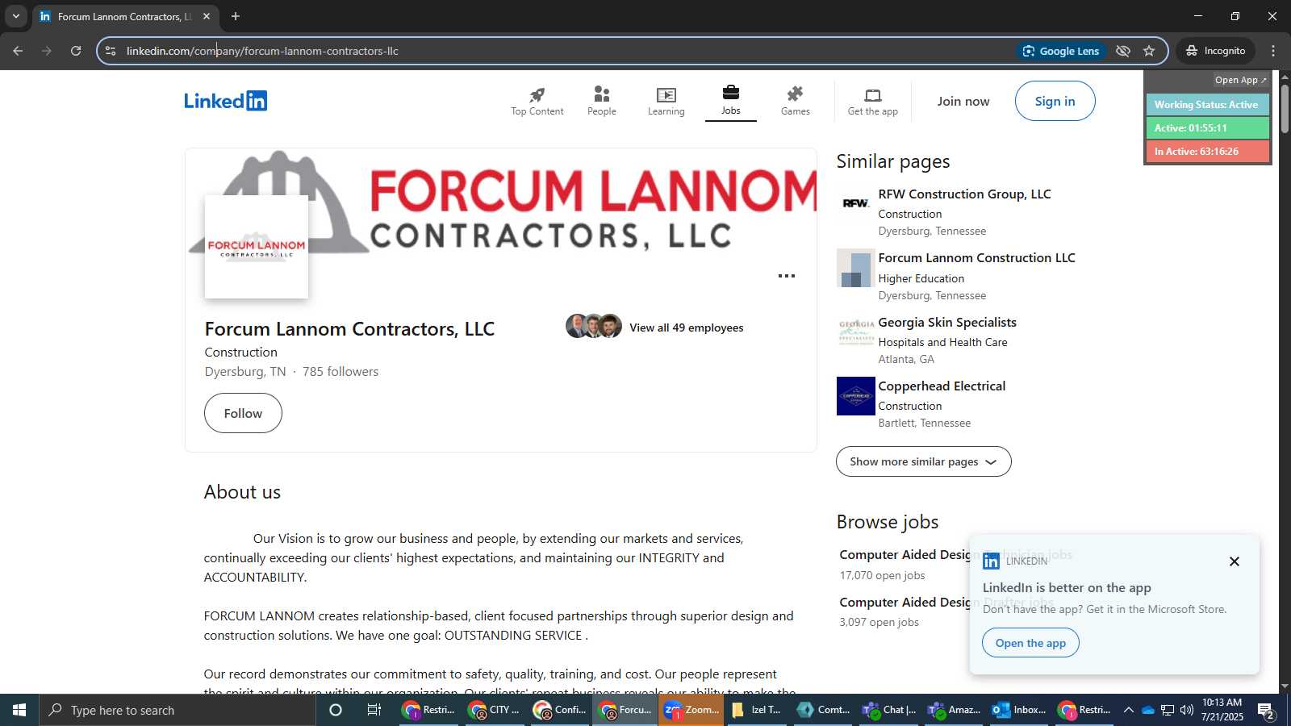Click the Incognito indicator
Screen dimensions: 1291x726
1215,51
